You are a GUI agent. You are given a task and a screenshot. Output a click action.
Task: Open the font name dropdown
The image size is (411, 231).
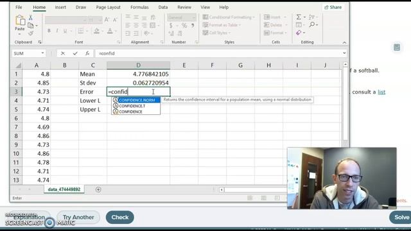(x=85, y=20)
